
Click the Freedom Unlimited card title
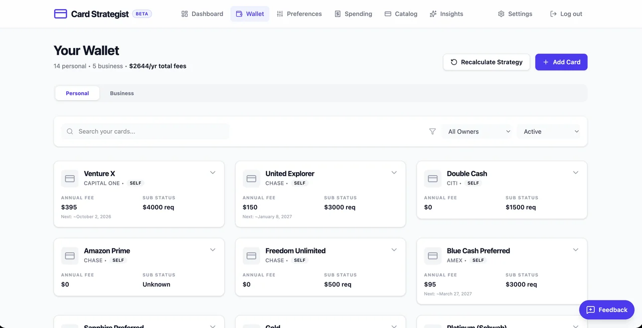tap(295, 251)
